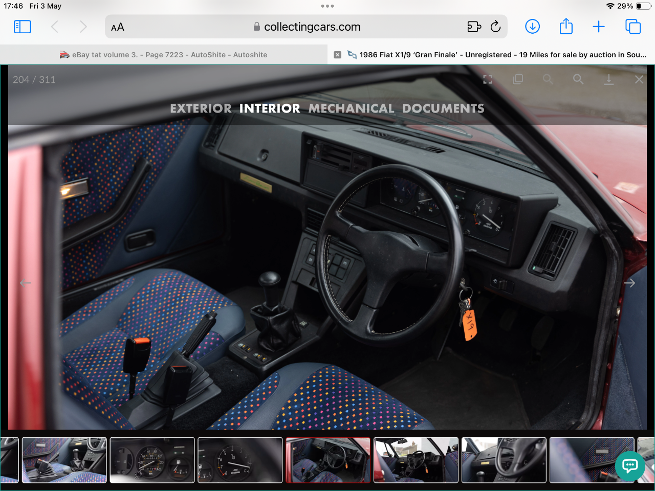Click the 204 / 311 photo counter

(x=34, y=80)
